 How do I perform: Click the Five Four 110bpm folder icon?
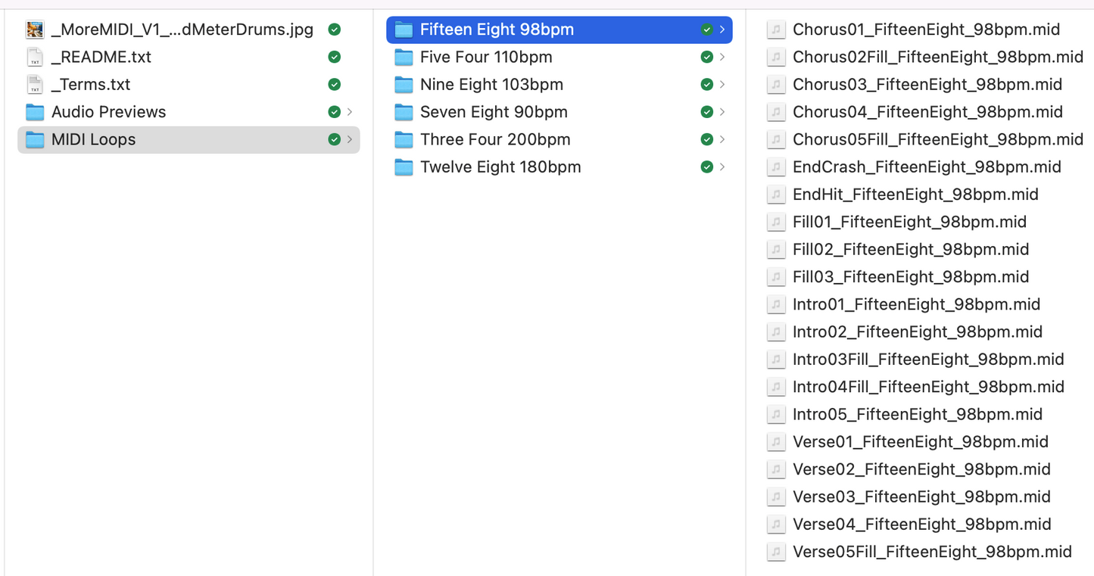(404, 58)
